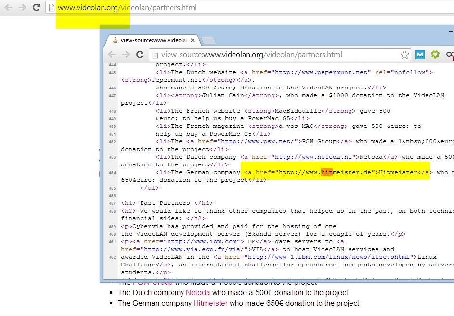Click the view-source address bar URL
Image resolution: width=454 pixels, height=316 pixels.
(x=252, y=55)
